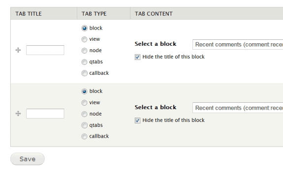
Task: Uncheck second row Hide the title checkbox
Action: pyautogui.click(x=137, y=120)
